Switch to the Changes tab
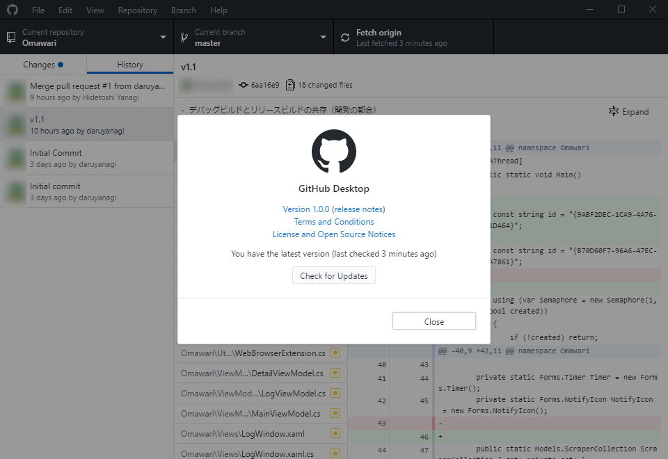 pos(42,64)
